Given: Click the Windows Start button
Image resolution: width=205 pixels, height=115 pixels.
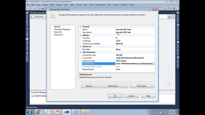Looking at the screenshot, I should pos(30,112).
